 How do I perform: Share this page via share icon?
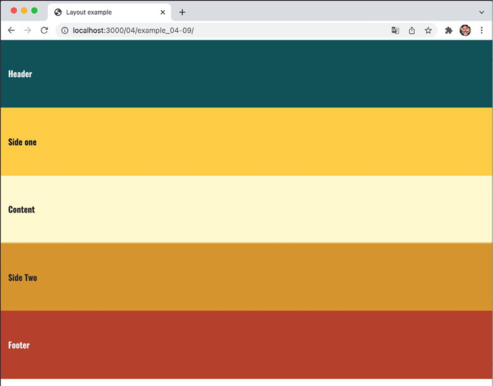(x=412, y=30)
